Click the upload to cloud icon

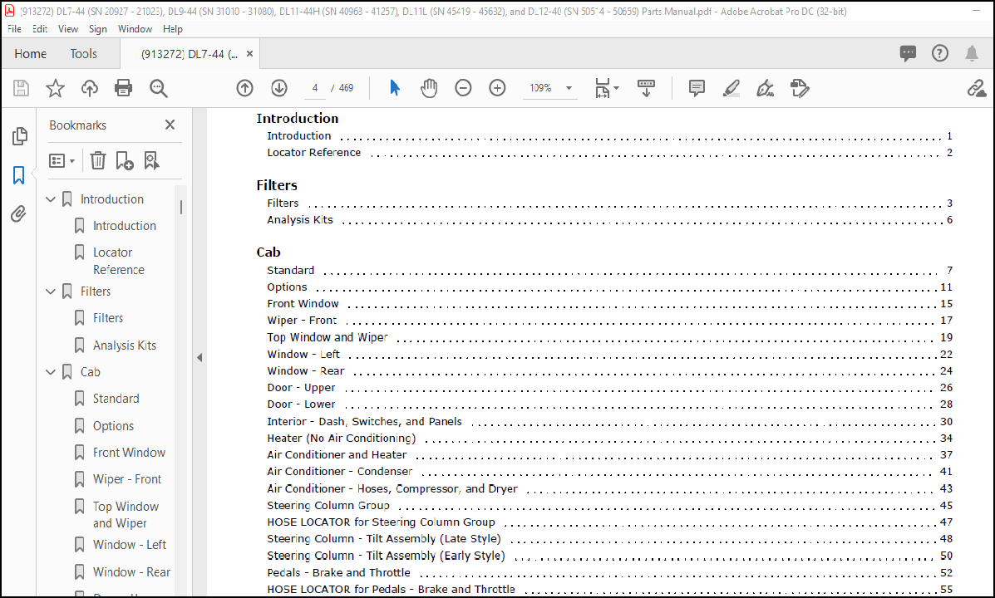tap(90, 88)
